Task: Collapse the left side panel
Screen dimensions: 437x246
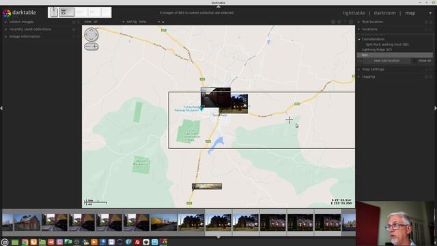Action: click(x=1, y=108)
